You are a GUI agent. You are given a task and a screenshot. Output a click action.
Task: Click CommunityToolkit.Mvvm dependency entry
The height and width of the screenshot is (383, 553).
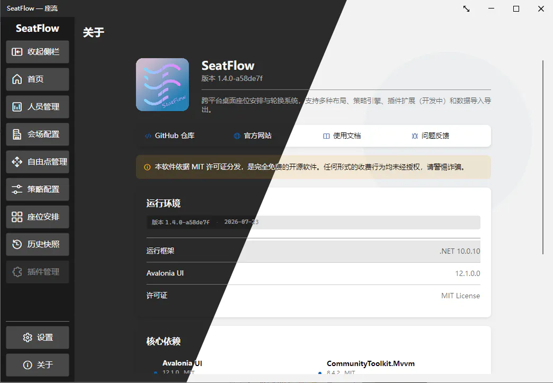(371, 363)
